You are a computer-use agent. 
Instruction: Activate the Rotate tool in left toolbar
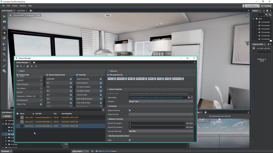(x=4, y=38)
